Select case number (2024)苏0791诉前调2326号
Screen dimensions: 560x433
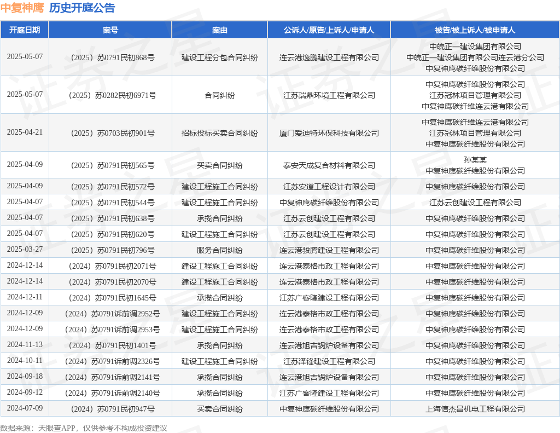113,361
